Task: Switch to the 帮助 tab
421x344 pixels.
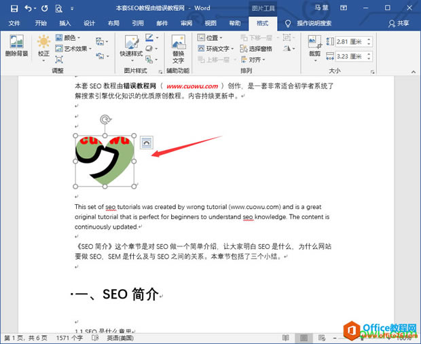Action: (235, 23)
